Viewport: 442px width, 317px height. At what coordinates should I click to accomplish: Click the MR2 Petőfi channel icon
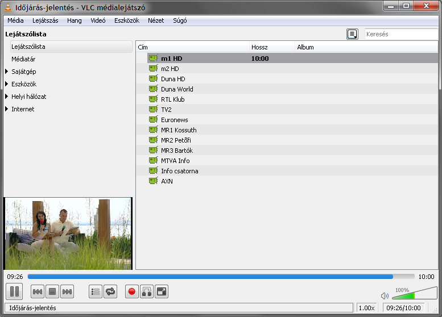point(154,140)
